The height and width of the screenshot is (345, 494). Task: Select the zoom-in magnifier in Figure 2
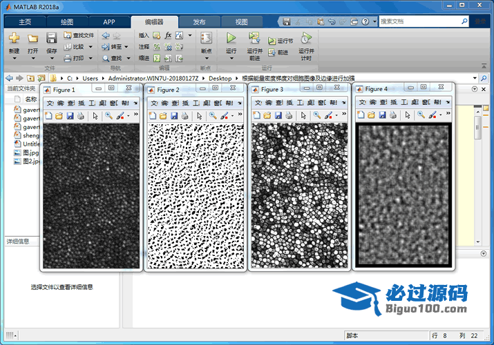213,116
